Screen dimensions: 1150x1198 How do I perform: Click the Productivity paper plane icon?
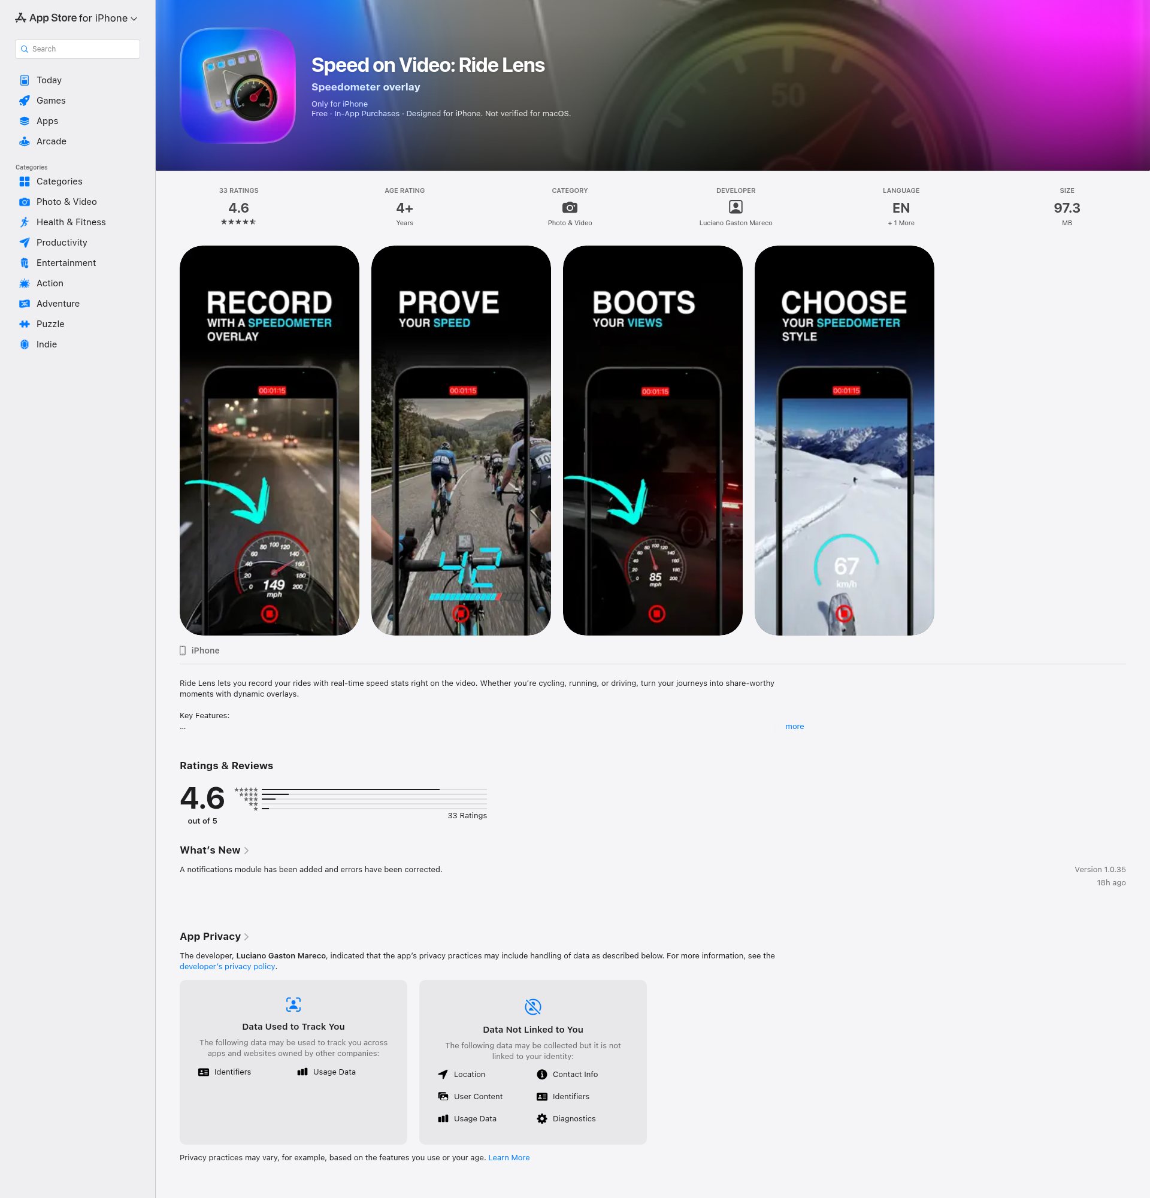[25, 243]
